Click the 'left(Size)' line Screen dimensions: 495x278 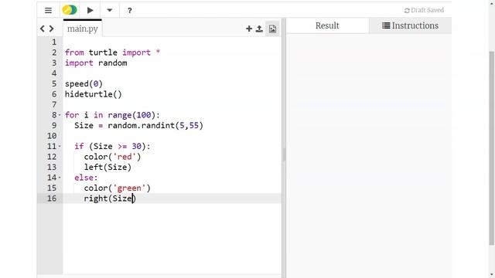(108, 167)
